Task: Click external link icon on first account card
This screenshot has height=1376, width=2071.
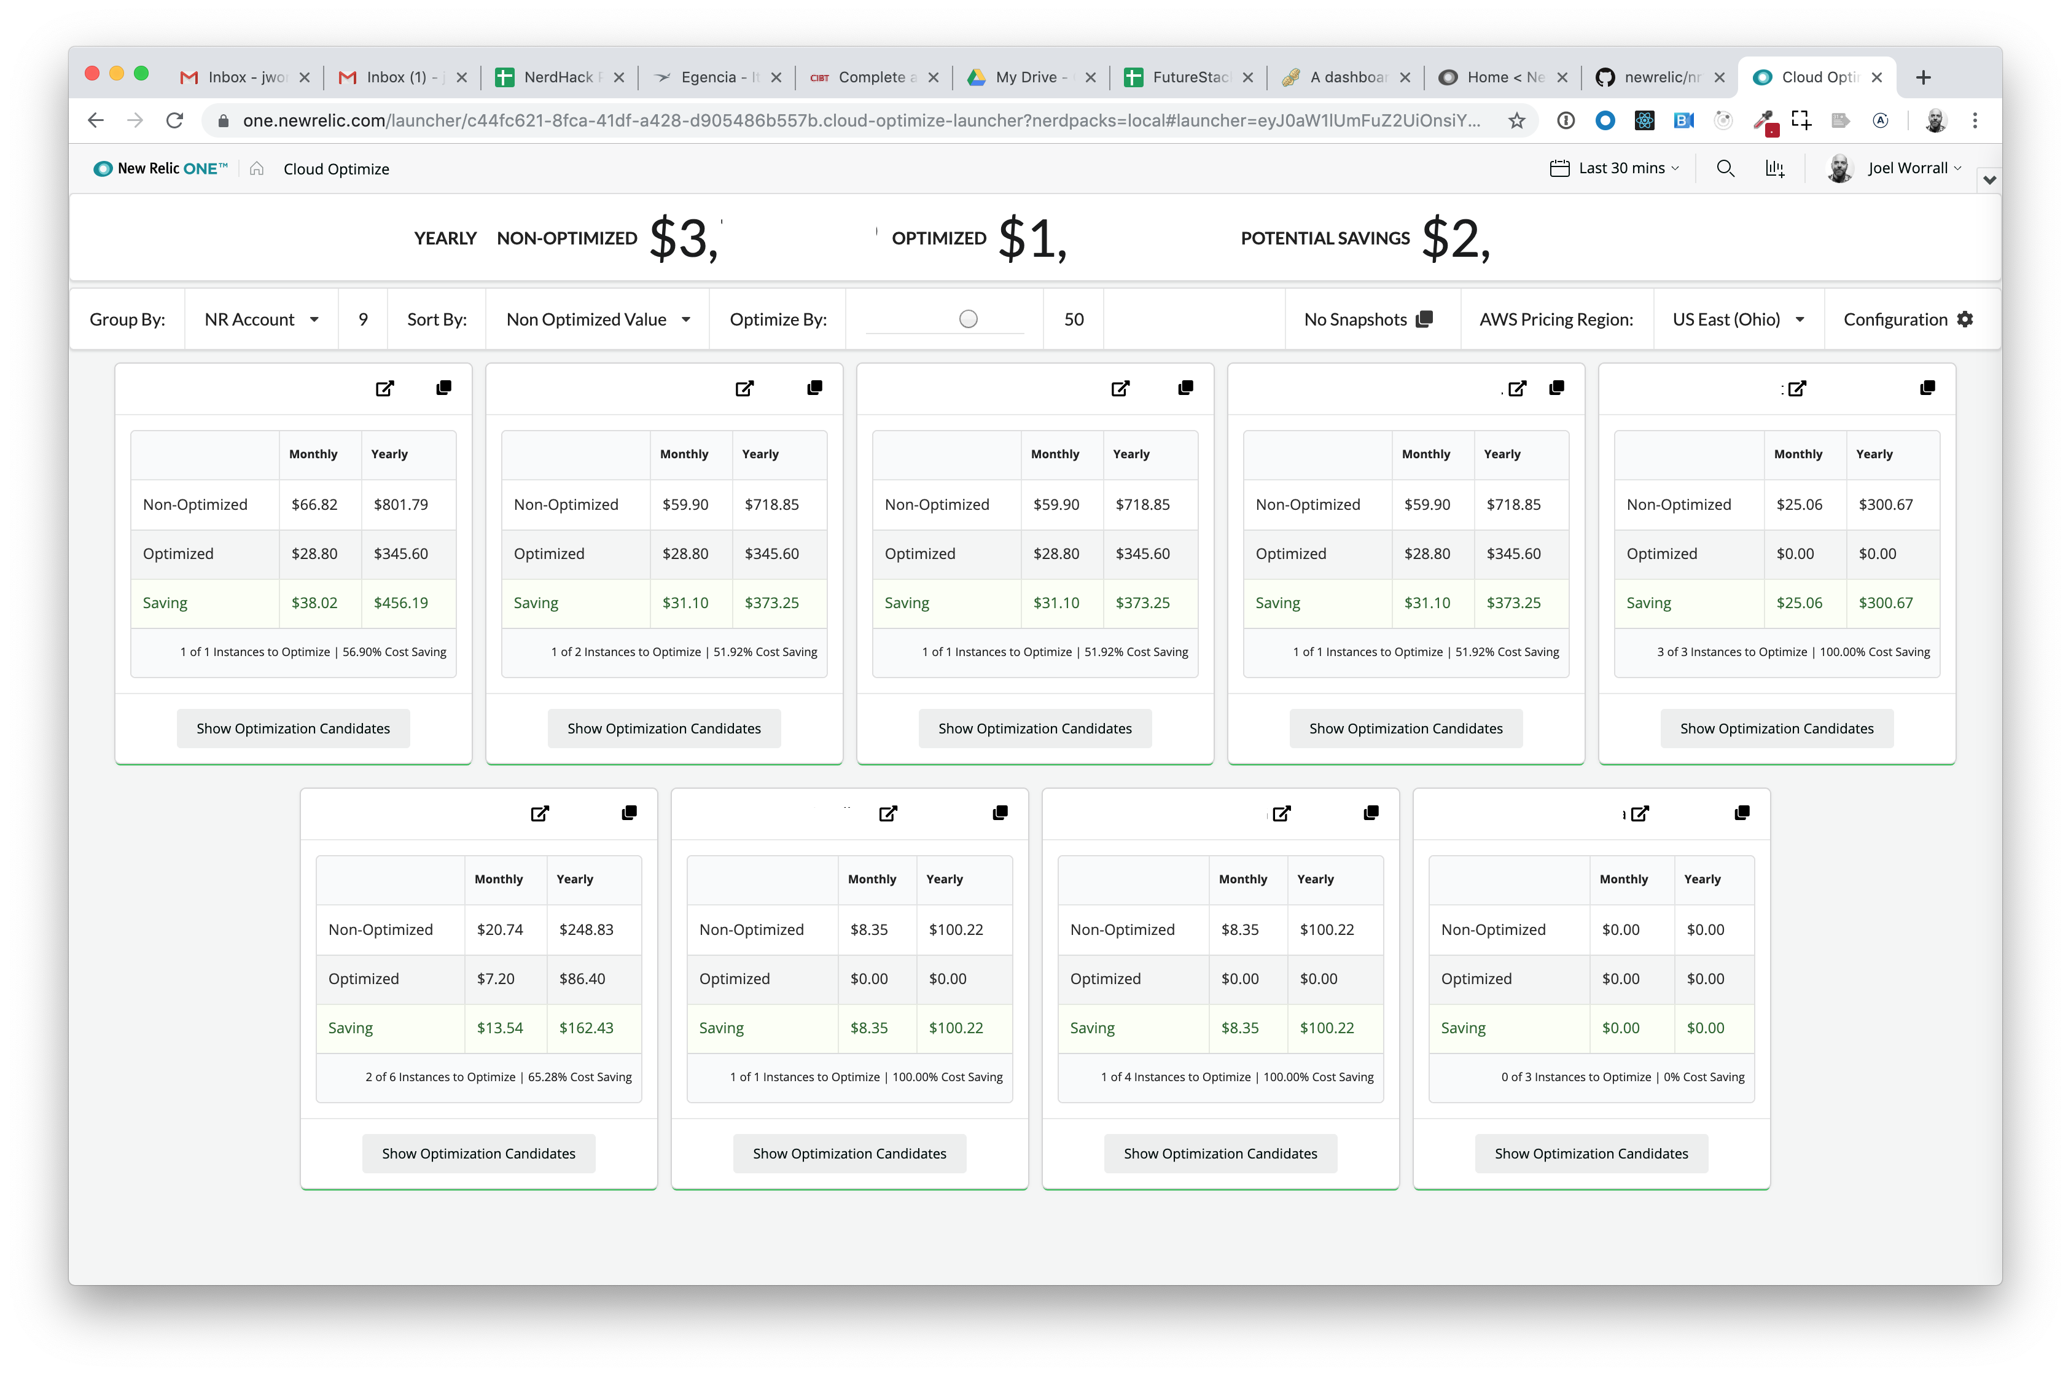Action: click(384, 389)
